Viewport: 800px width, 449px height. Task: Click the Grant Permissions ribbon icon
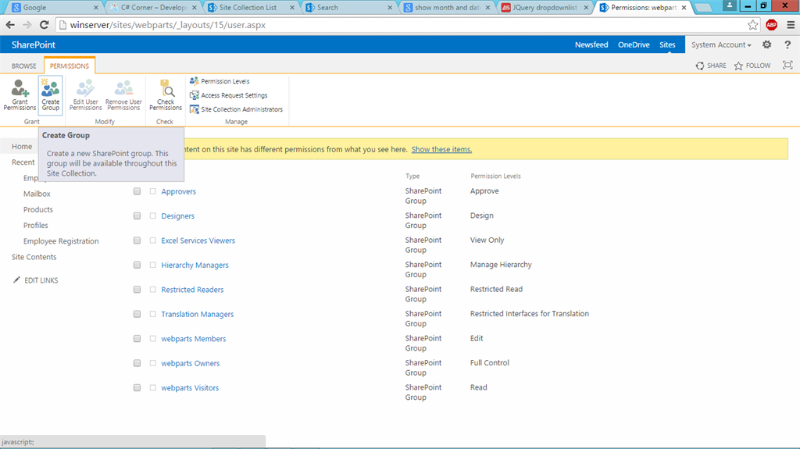click(20, 95)
